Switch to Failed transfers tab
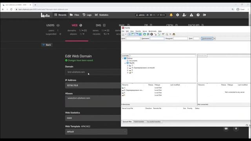The height and width of the screenshot is (141, 251). [x=139, y=122]
